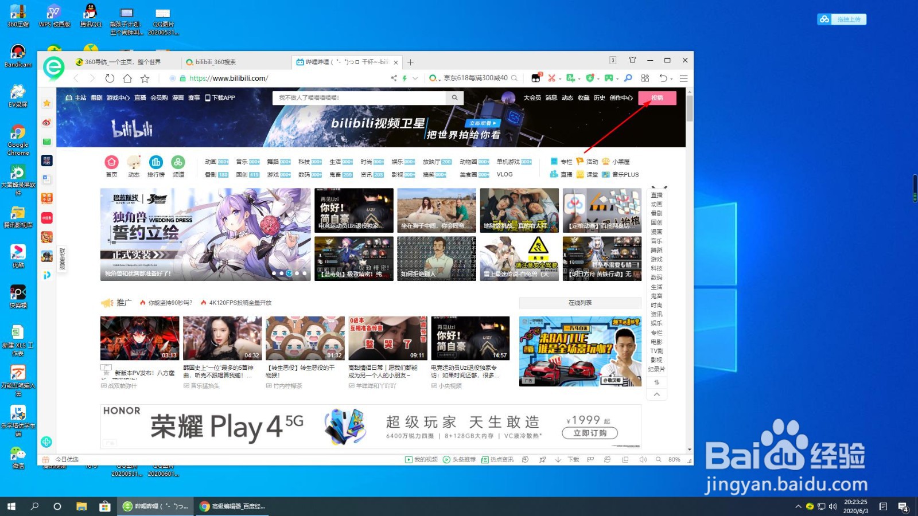Open the 排行榜 ranking icon
Screen dimensions: 918x516
[155, 162]
